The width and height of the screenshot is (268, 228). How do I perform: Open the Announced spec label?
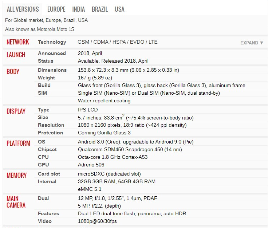pos(52,53)
